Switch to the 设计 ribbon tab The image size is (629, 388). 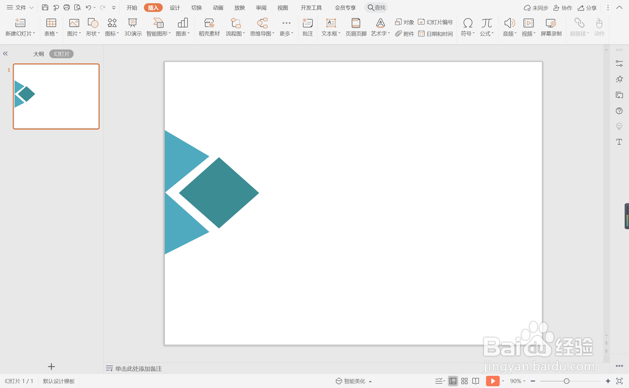click(175, 8)
